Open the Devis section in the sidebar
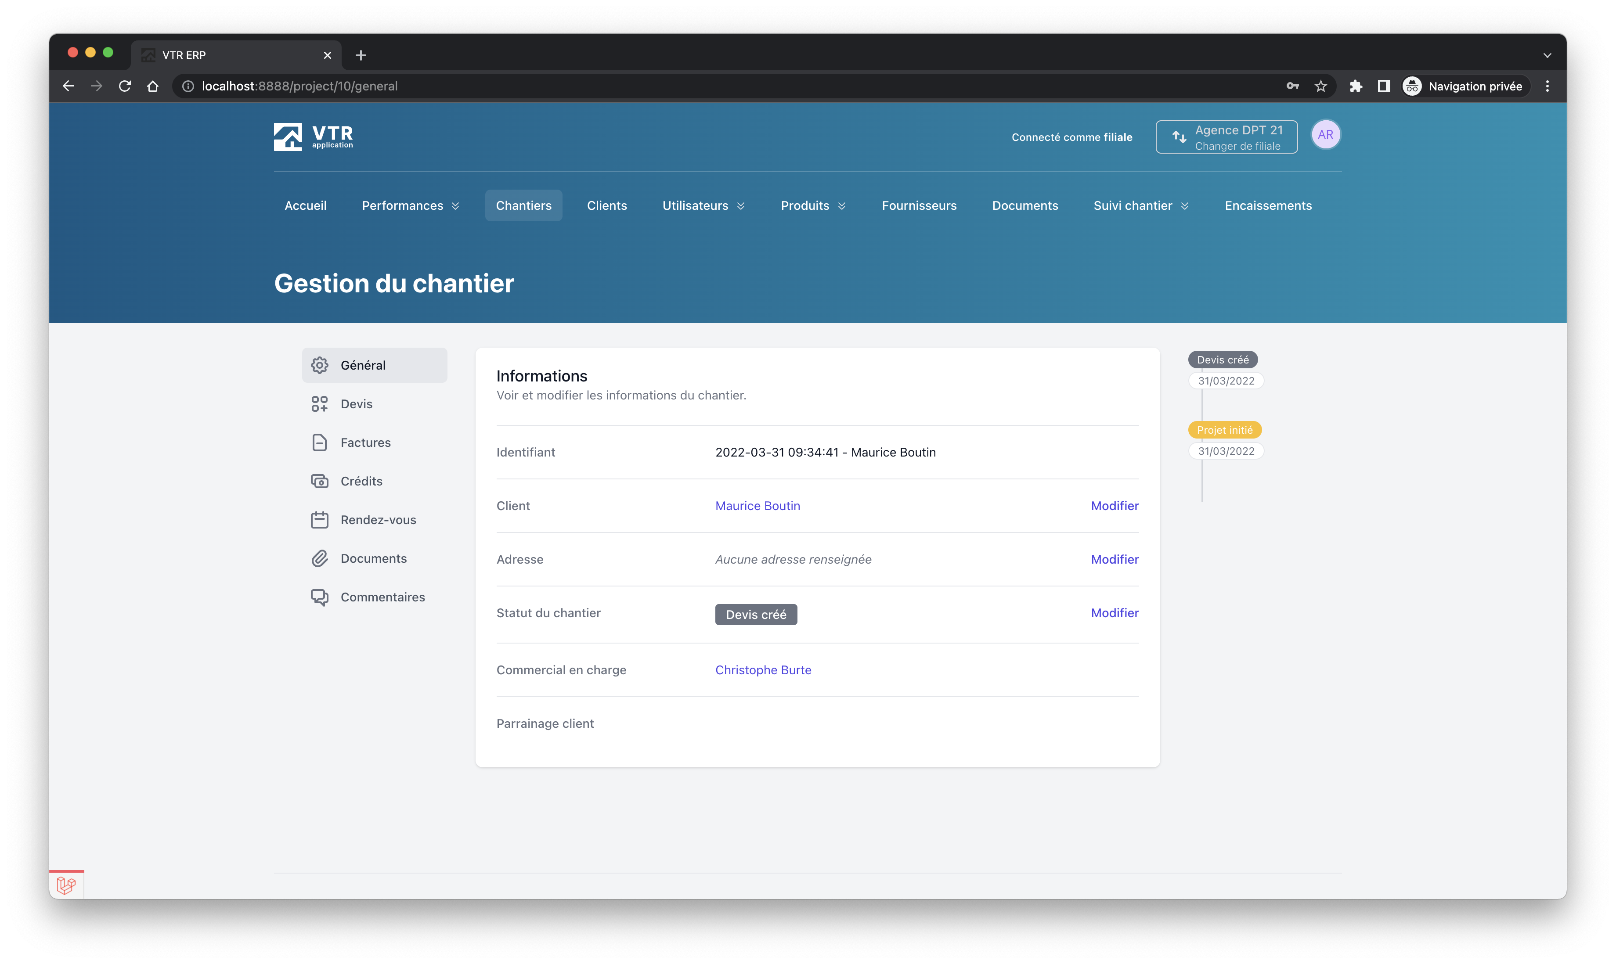The width and height of the screenshot is (1616, 964). 356,404
